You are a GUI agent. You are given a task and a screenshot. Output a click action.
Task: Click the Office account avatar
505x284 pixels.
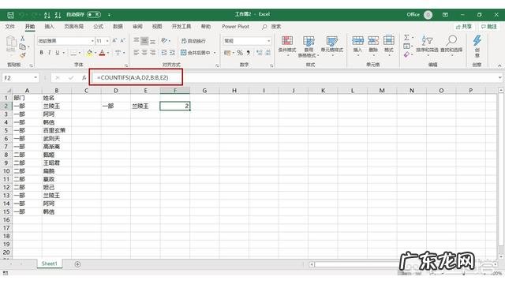tap(428, 14)
